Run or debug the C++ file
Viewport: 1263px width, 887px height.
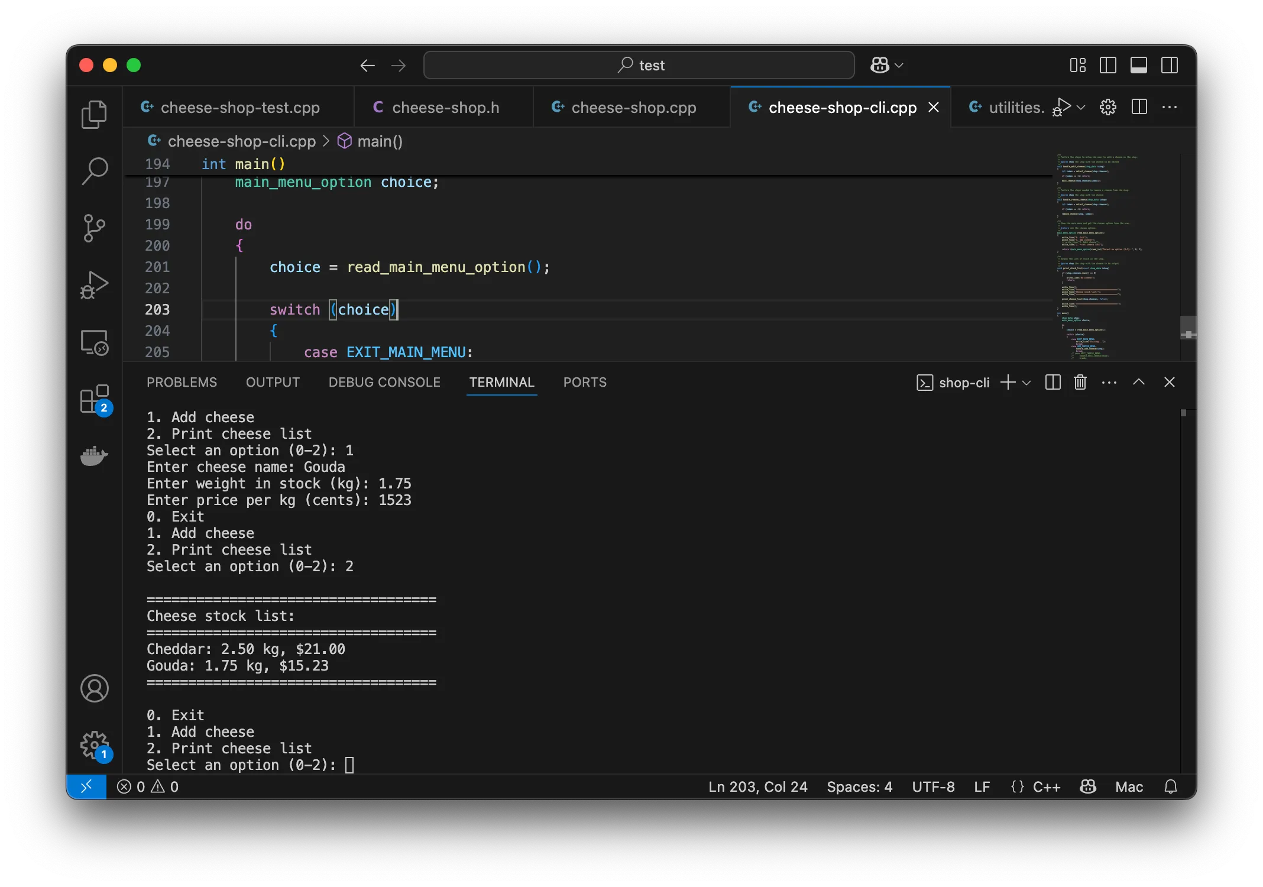(x=1062, y=107)
